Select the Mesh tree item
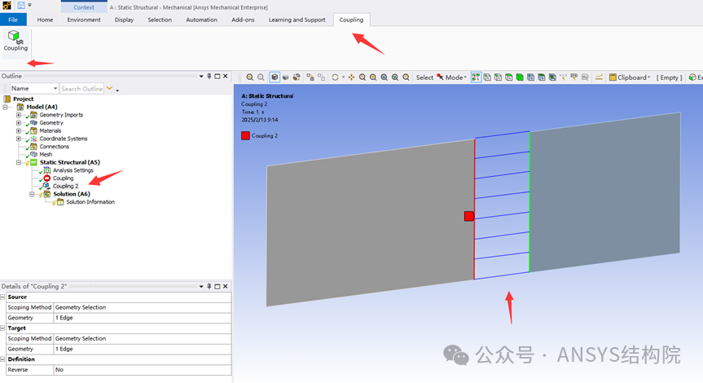This screenshot has height=383, width=703. point(46,154)
